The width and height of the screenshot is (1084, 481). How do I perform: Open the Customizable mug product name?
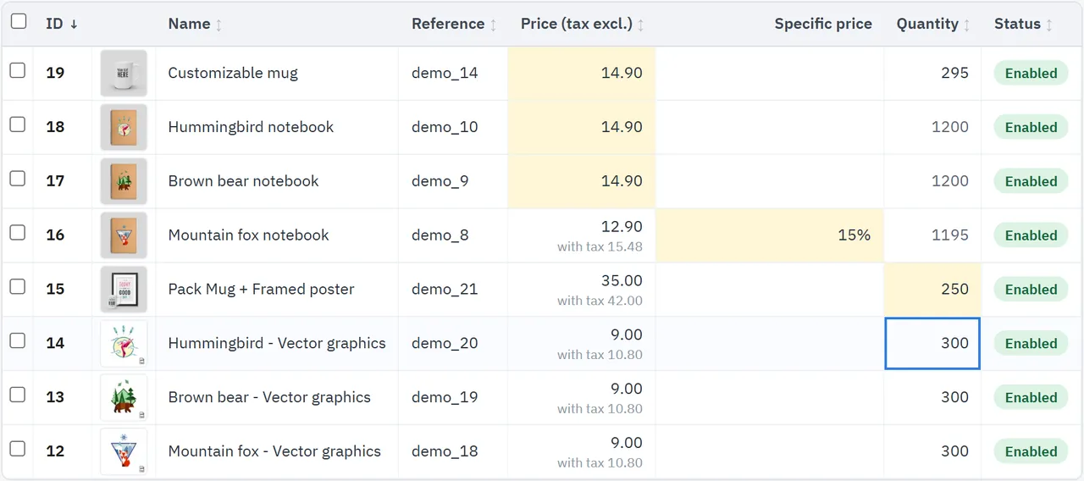233,73
